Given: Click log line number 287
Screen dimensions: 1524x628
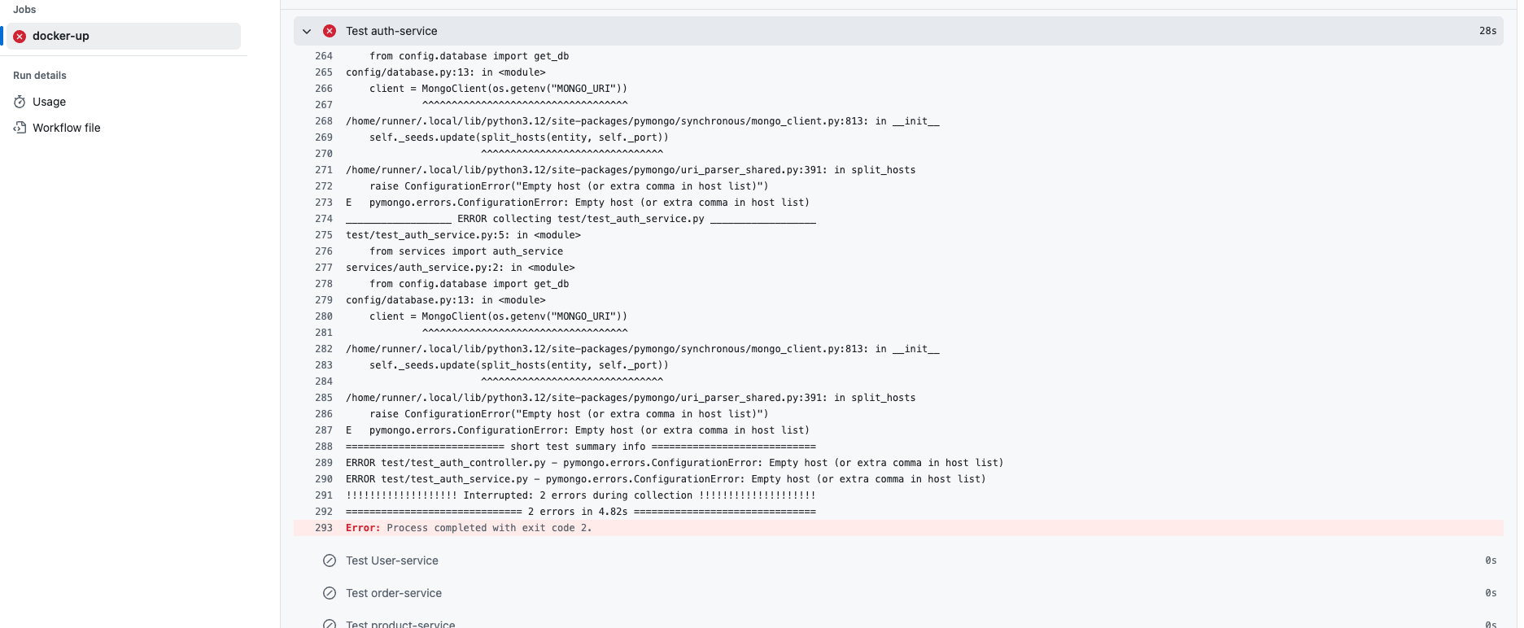Looking at the screenshot, I should [x=323, y=430].
